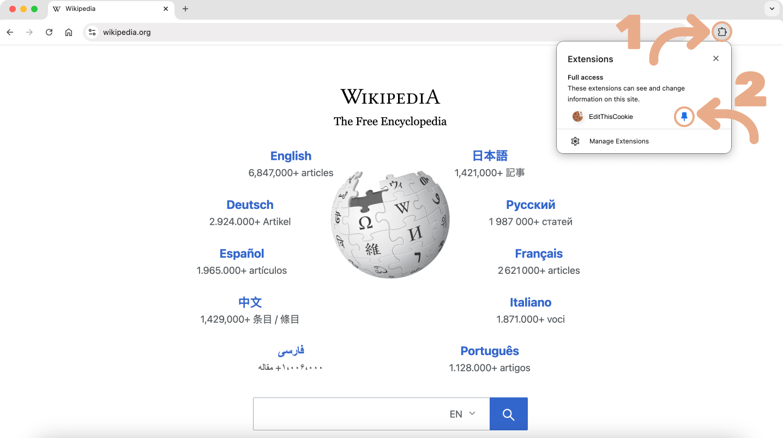Click the EditThisCookie cookie icon
783x438 pixels.
(x=577, y=117)
